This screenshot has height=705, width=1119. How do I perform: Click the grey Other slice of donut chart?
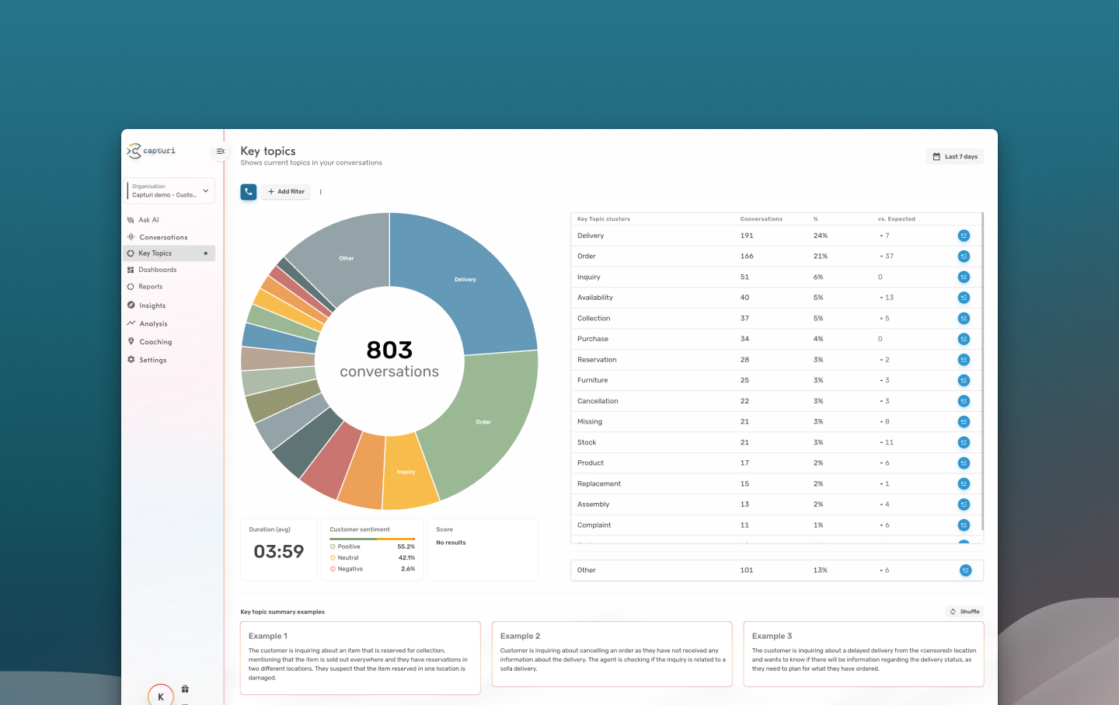(347, 257)
